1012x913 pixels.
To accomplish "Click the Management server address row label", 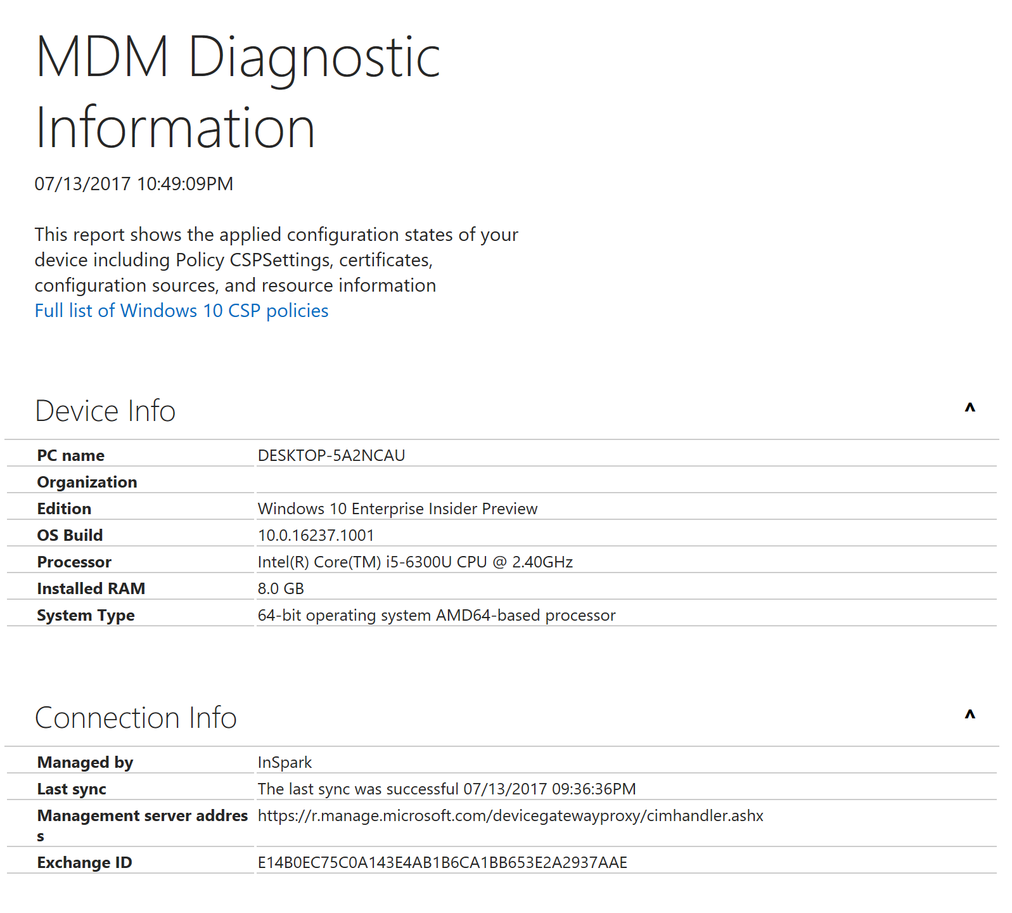I will click(141, 824).
